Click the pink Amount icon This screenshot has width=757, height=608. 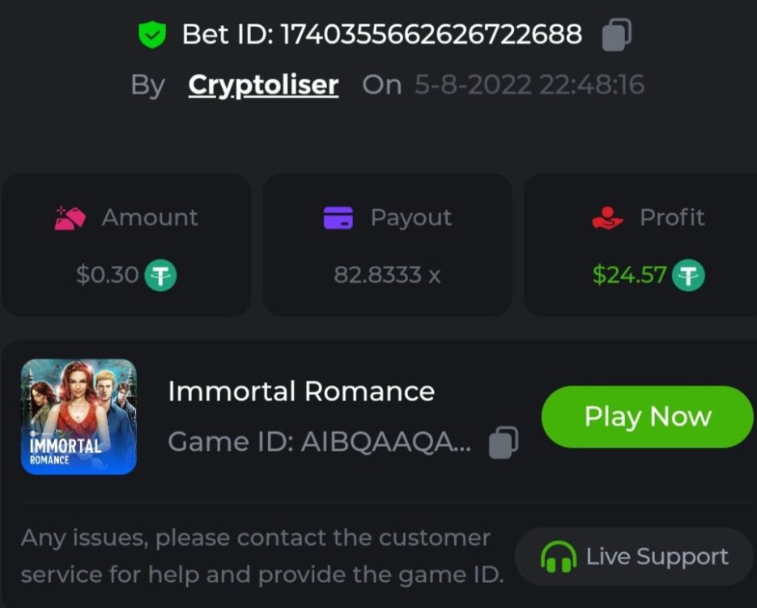(70, 217)
